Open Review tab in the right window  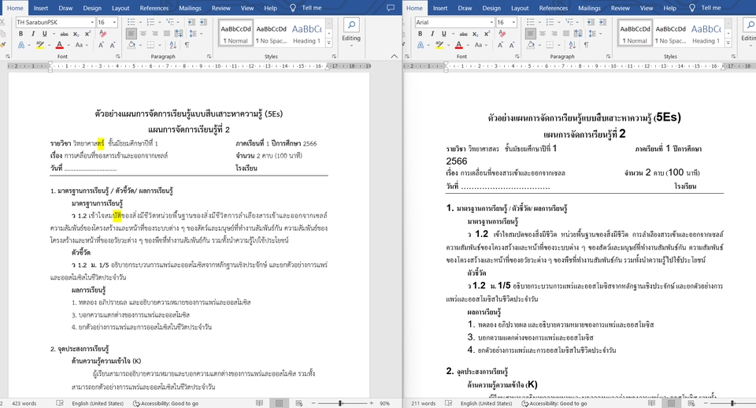pyautogui.click(x=620, y=8)
